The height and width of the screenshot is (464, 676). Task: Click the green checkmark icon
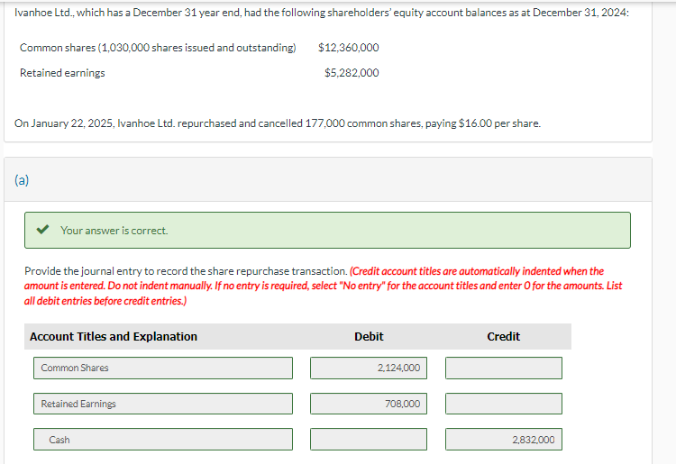point(42,230)
